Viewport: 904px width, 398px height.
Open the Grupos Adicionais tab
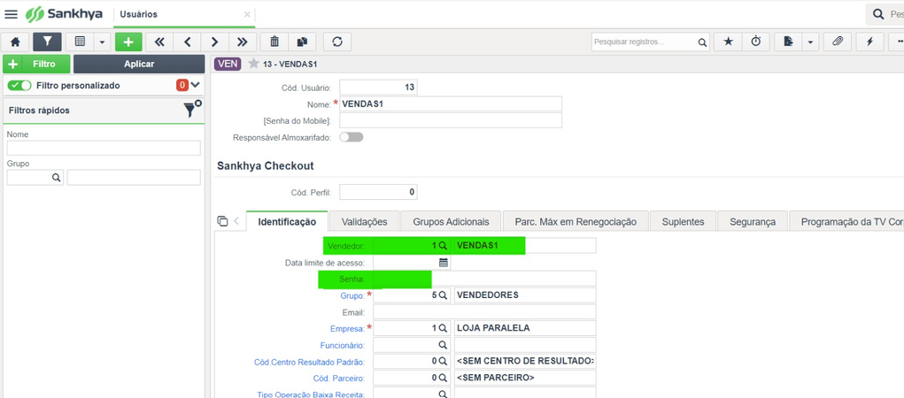pos(451,222)
